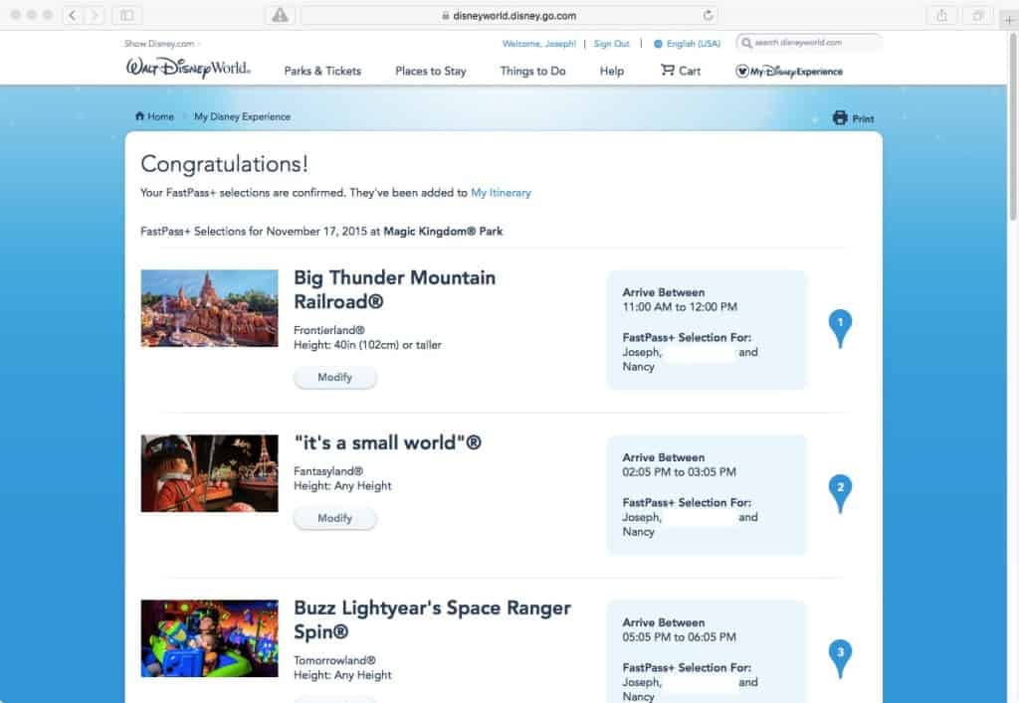Viewport: 1019px width, 703px height.
Task: Click map pin number 3
Action: click(x=840, y=658)
